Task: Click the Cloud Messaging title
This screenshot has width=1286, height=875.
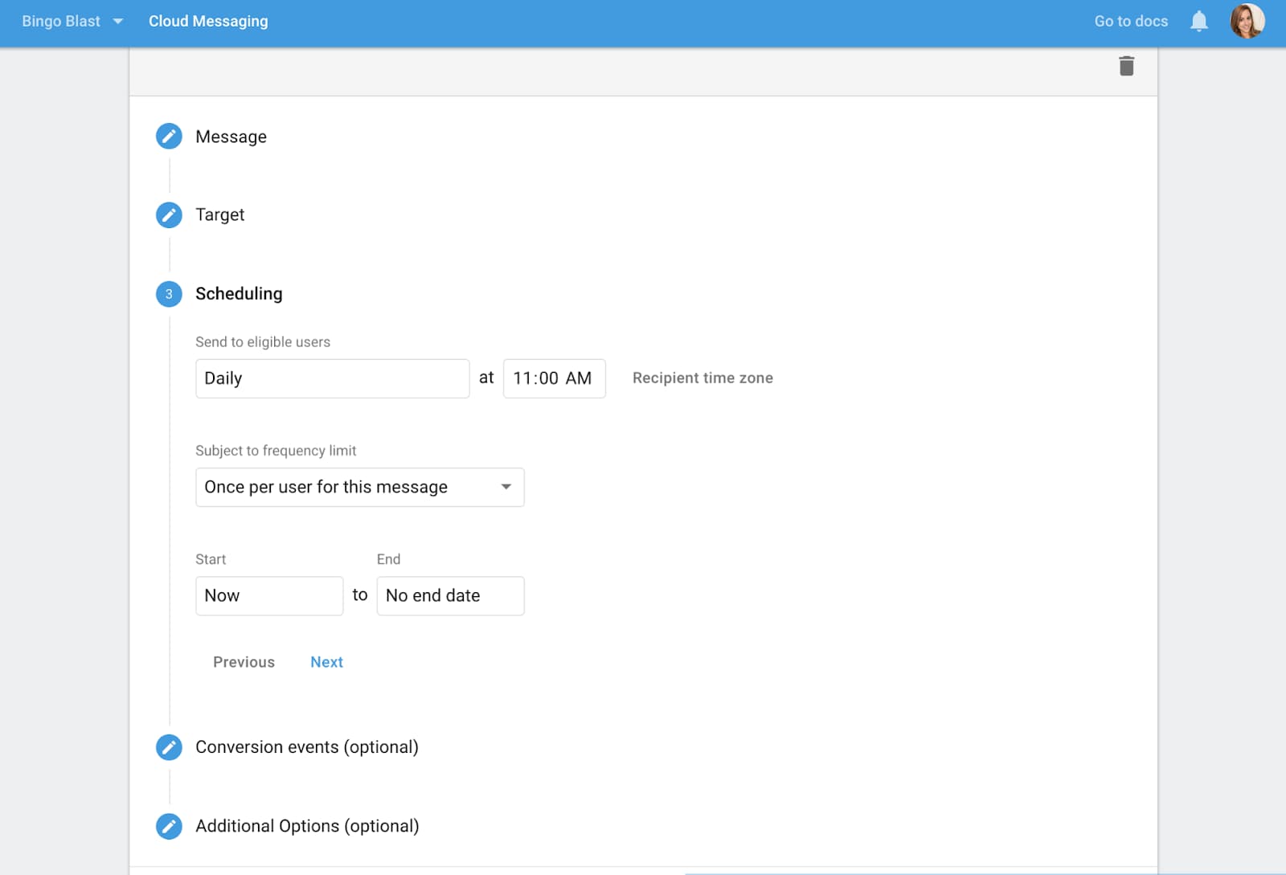Action: click(x=208, y=22)
